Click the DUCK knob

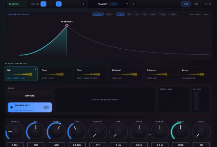click(x=201, y=132)
